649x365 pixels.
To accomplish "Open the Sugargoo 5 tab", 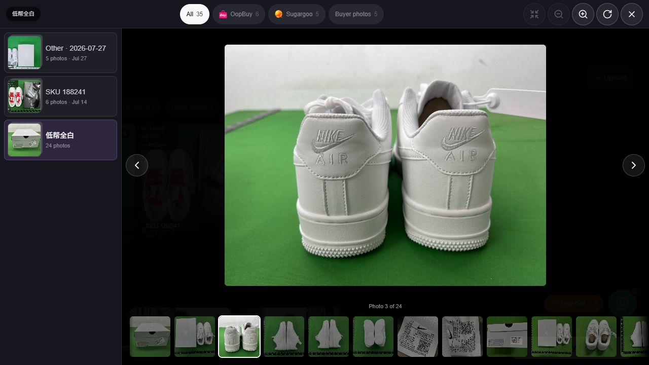I will [x=297, y=14].
